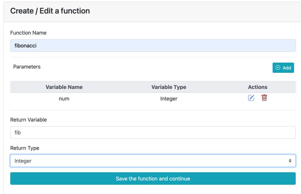Click the Variable Type column header

(169, 87)
